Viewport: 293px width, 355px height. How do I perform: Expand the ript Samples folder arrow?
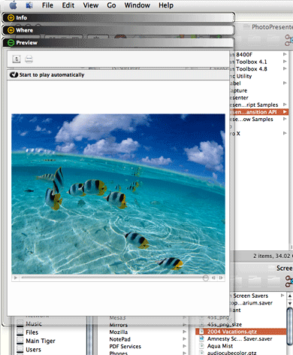[x=285, y=105]
